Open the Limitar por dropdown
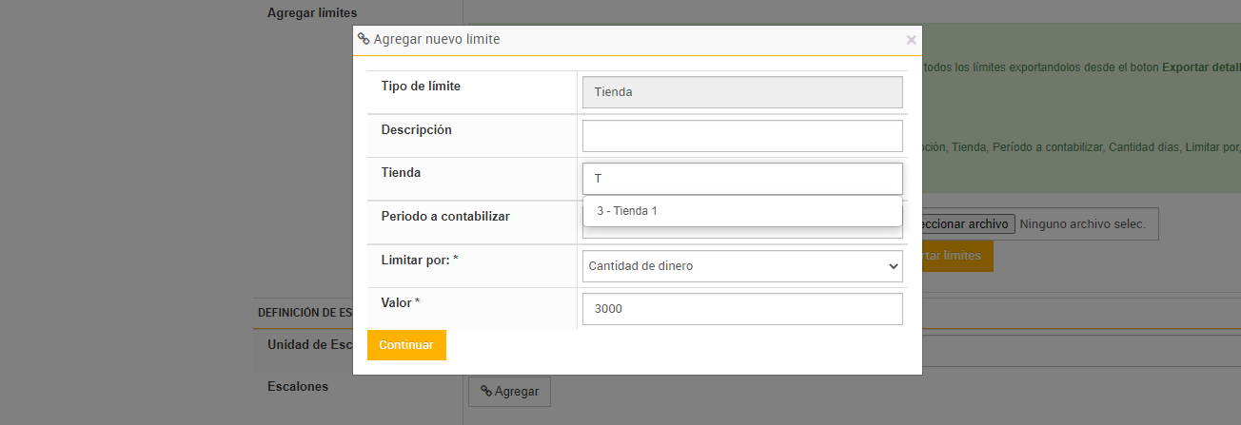The width and height of the screenshot is (1241, 425). (x=741, y=266)
